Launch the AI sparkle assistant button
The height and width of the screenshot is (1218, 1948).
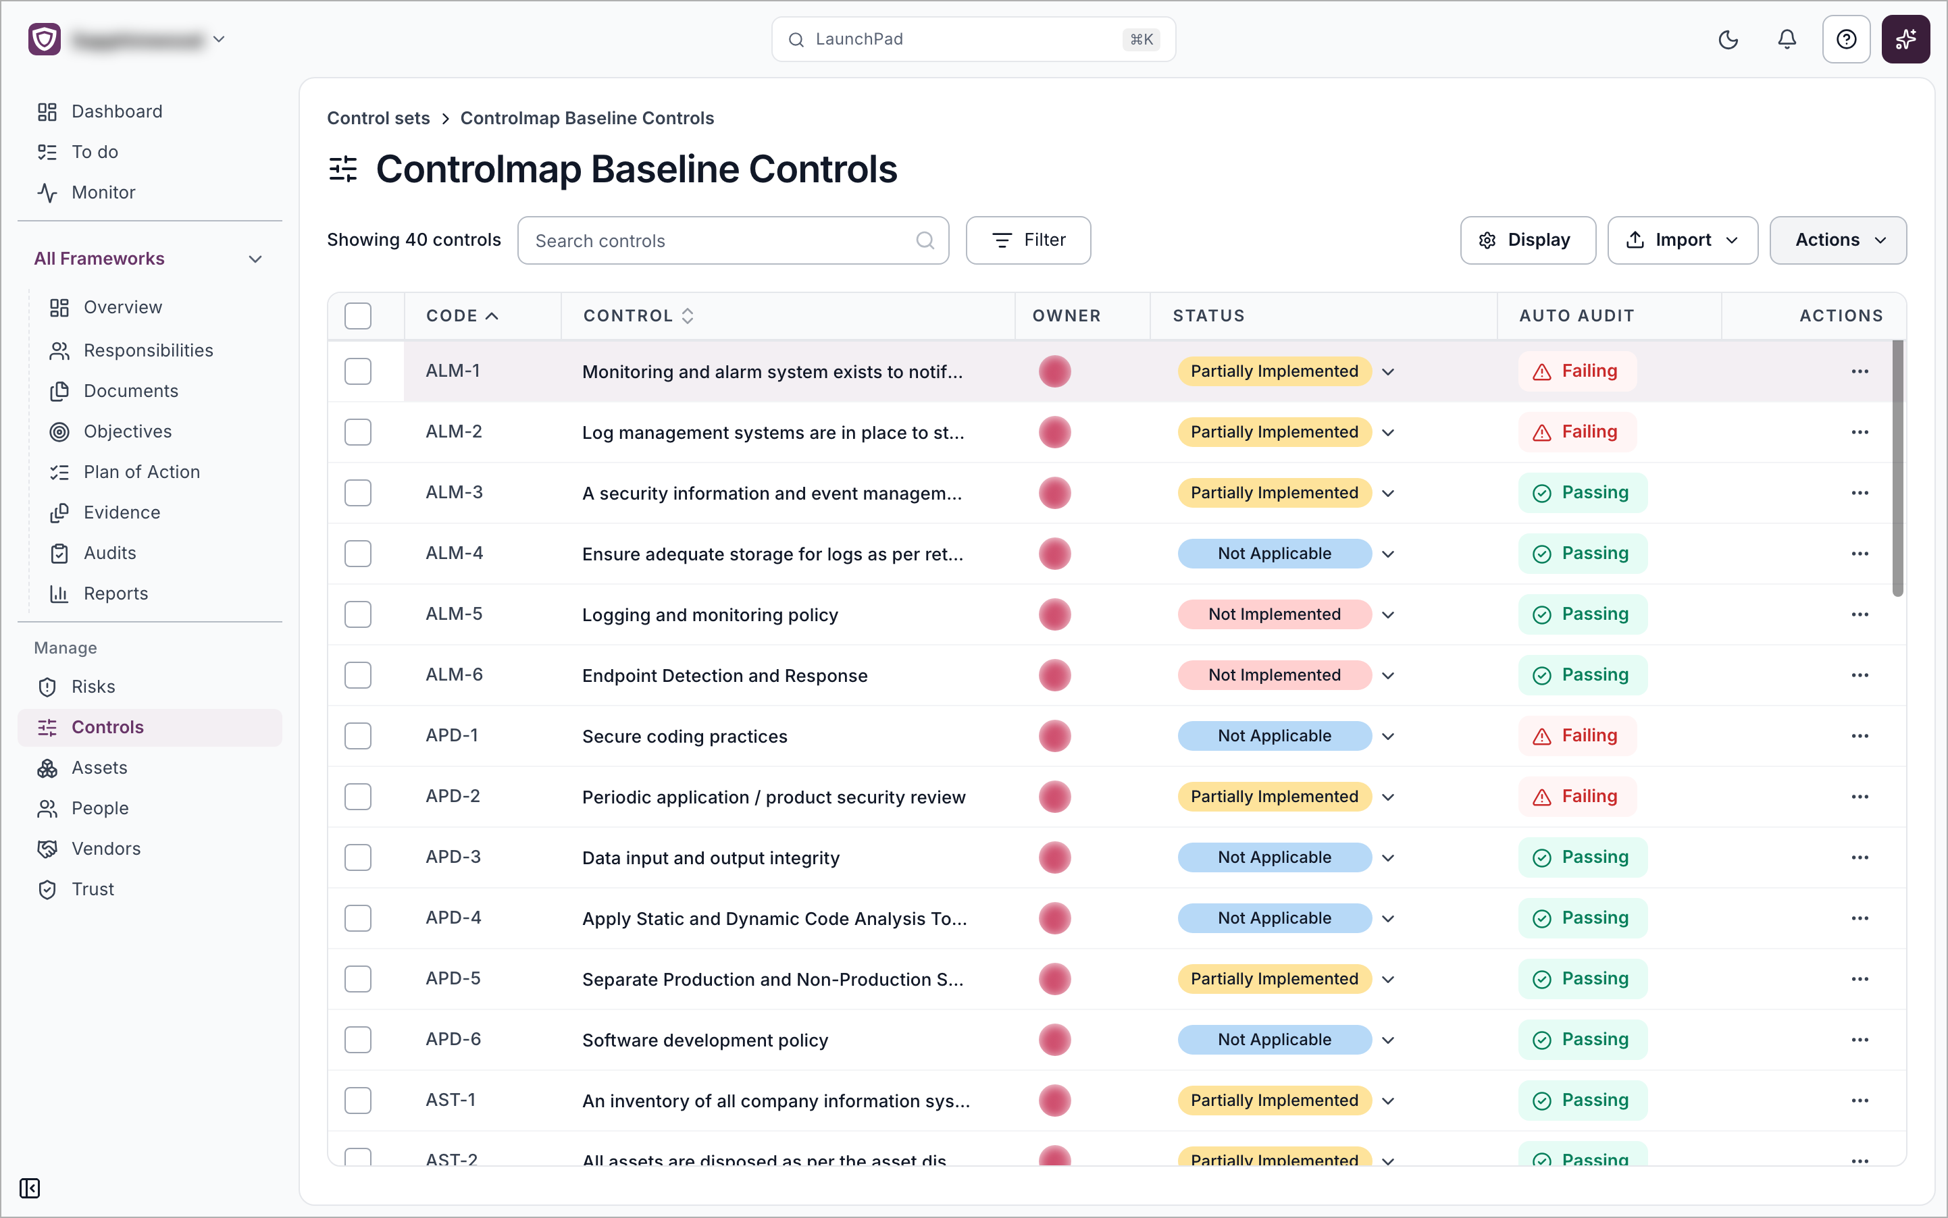[x=1905, y=39]
